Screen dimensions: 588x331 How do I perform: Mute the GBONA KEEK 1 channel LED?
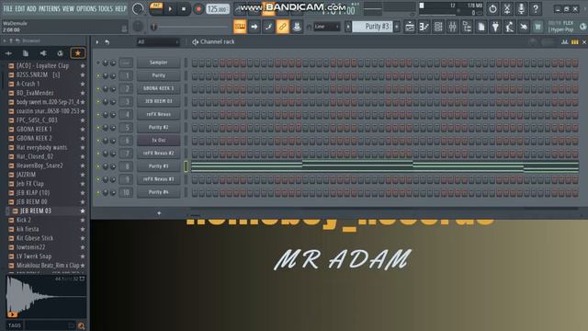98,88
